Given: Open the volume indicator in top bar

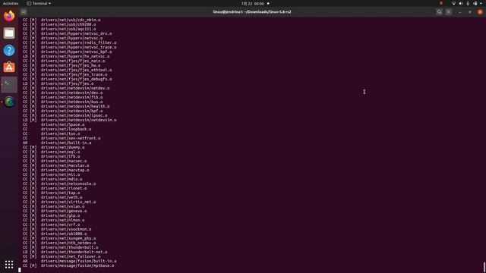Looking at the screenshot, I should tap(461, 3).
